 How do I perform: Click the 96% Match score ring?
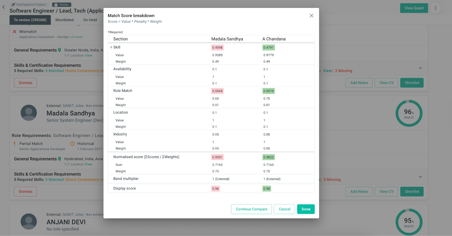pyautogui.click(x=408, y=113)
